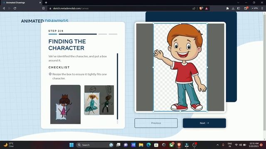Click right-middle bounding box handle
The width and height of the screenshot is (266, 149).
[x=207, y=67]
